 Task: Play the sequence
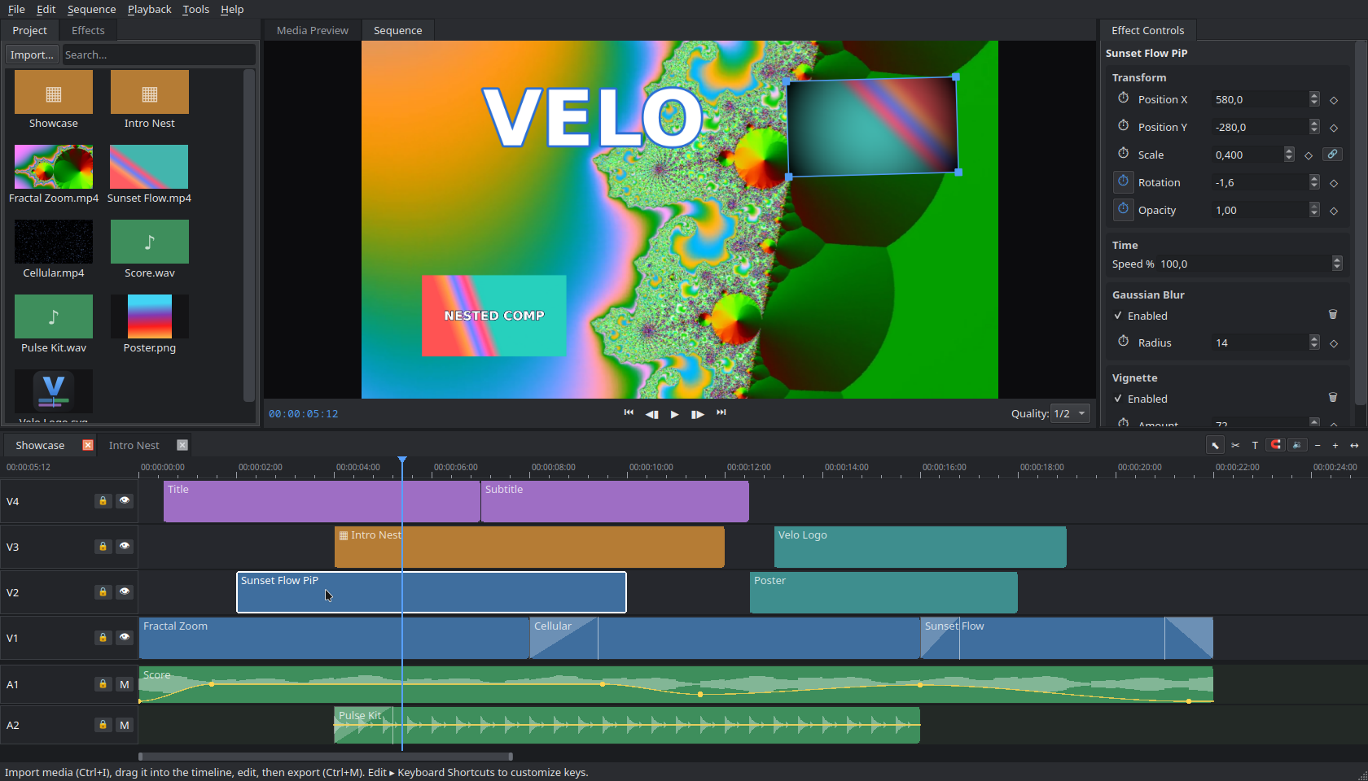pos(675,414)
